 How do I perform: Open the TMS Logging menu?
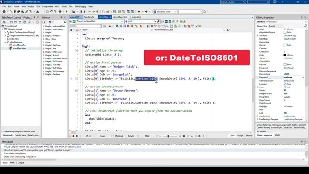[81, 6]
